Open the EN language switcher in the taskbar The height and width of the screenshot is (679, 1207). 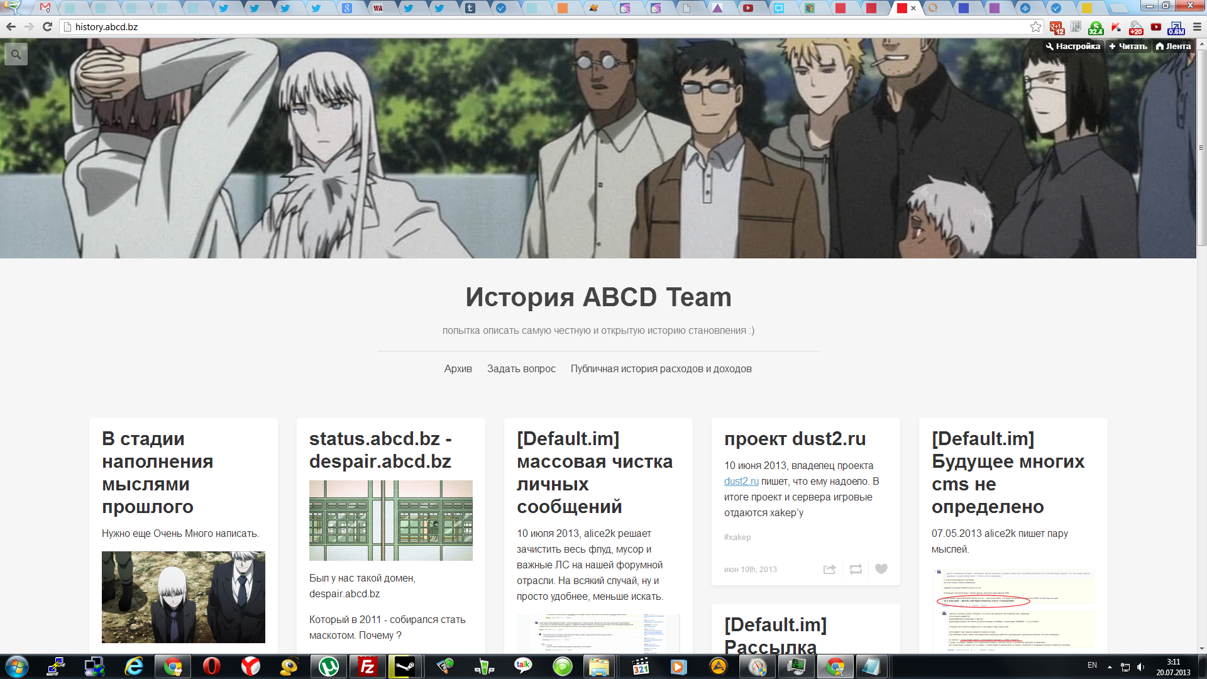[x=1092, y=665]
